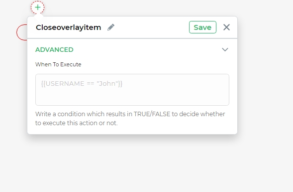Click the dashed red circle around the plus

[x=38, y=7]
